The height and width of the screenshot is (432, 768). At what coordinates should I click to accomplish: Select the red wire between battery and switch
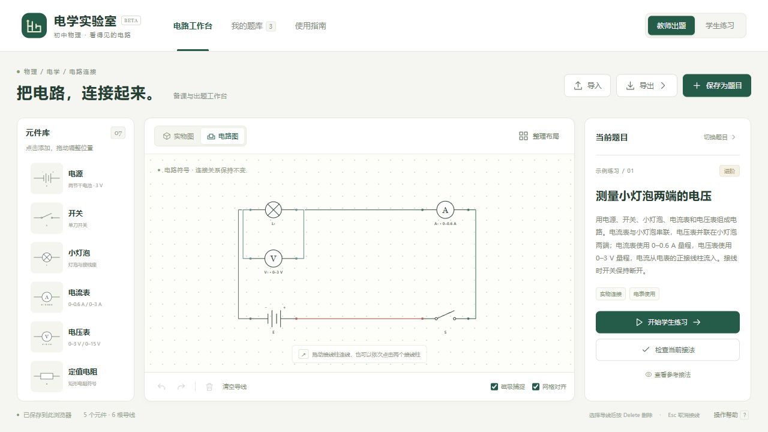[358, 319]
